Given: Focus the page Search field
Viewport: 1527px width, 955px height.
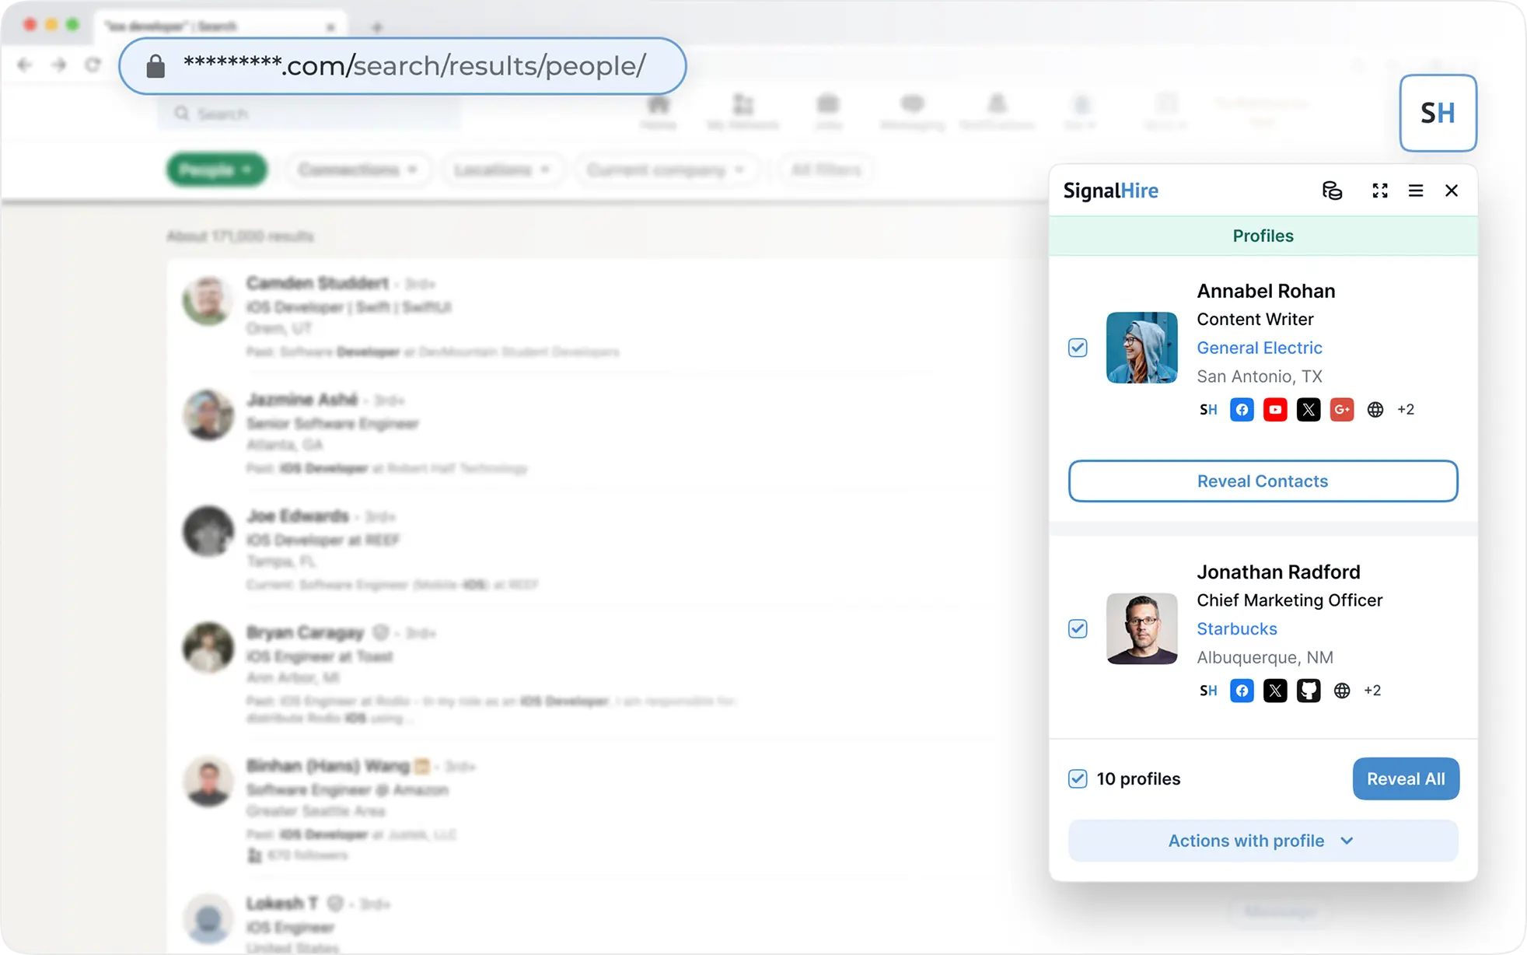Looking at the screenshot, I should pos(309,114).
